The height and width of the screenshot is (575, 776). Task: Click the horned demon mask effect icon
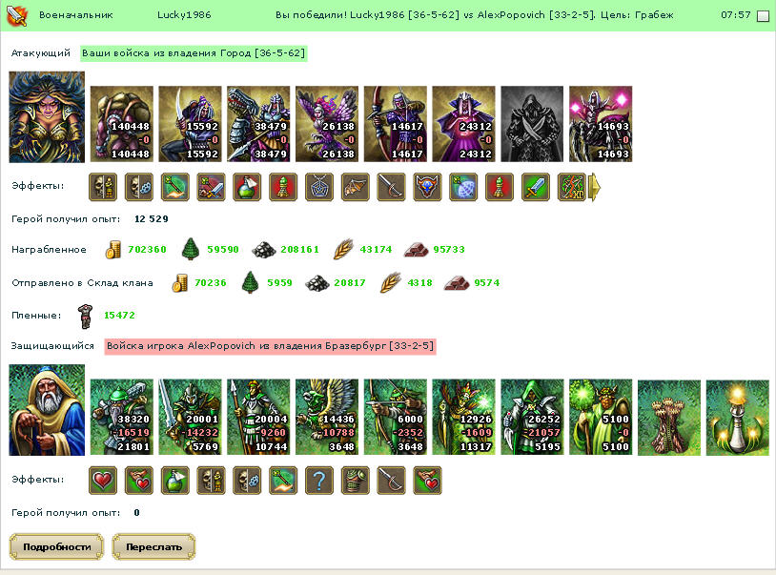point(428,187)
